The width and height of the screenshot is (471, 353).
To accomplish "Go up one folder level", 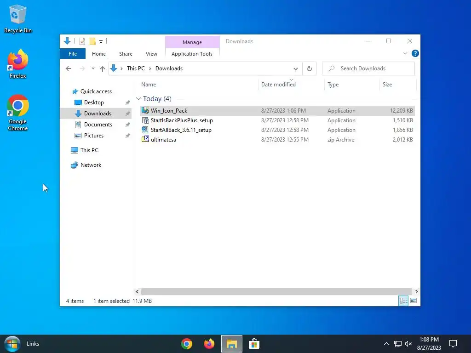I will [x=103, y=69].
